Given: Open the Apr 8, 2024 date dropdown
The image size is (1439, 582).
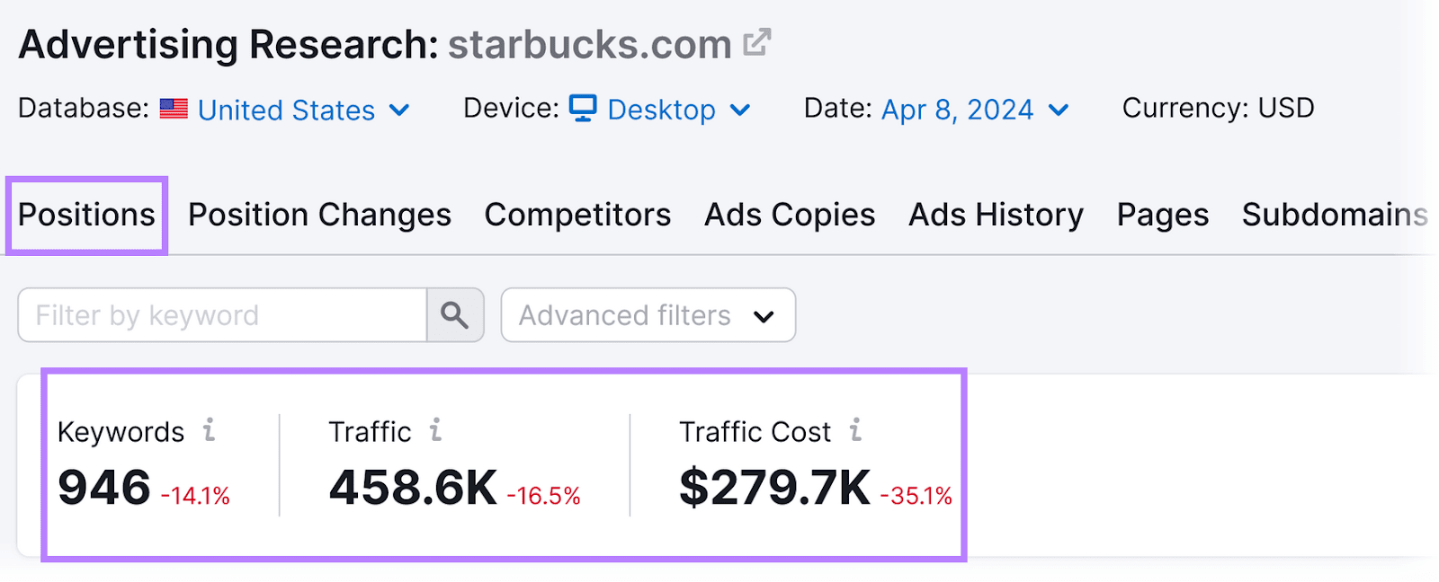Looking at the screenshot, I should (975, 110).
